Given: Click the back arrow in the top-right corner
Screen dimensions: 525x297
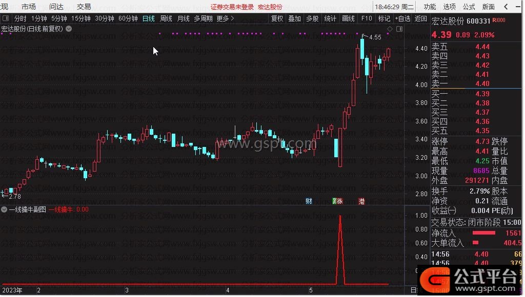Looking at the screenshot, I should [x=506, y=6].
